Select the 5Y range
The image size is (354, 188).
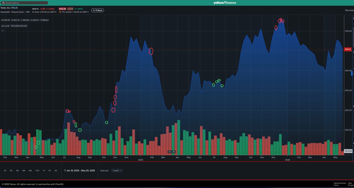point(50,171)
